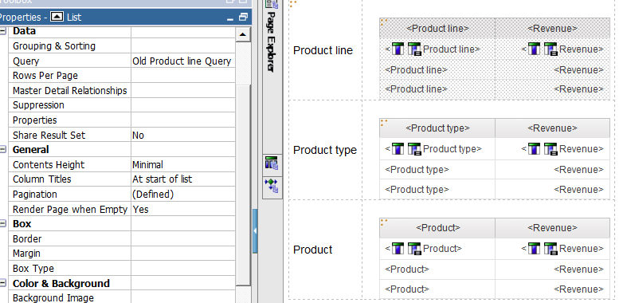Open Query Explorer icon in side strip

point(272,163)
